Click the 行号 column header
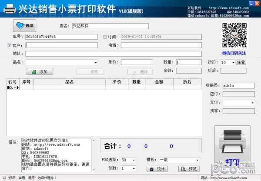The width and height of the screenshot is (261, 181). (13, 82)
